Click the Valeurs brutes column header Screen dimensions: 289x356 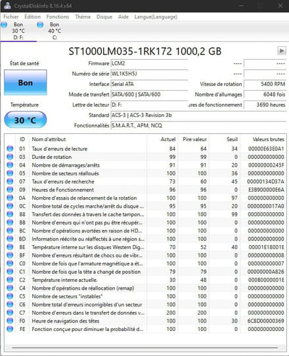click(263, 139)
